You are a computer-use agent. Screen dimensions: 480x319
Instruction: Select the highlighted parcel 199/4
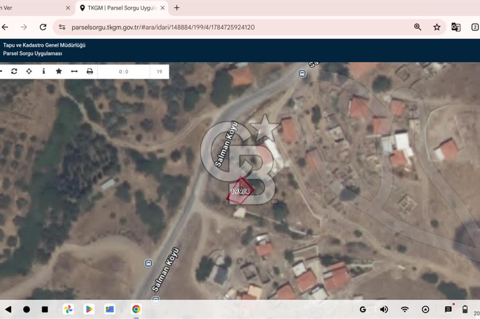click(x=240, y=191)
